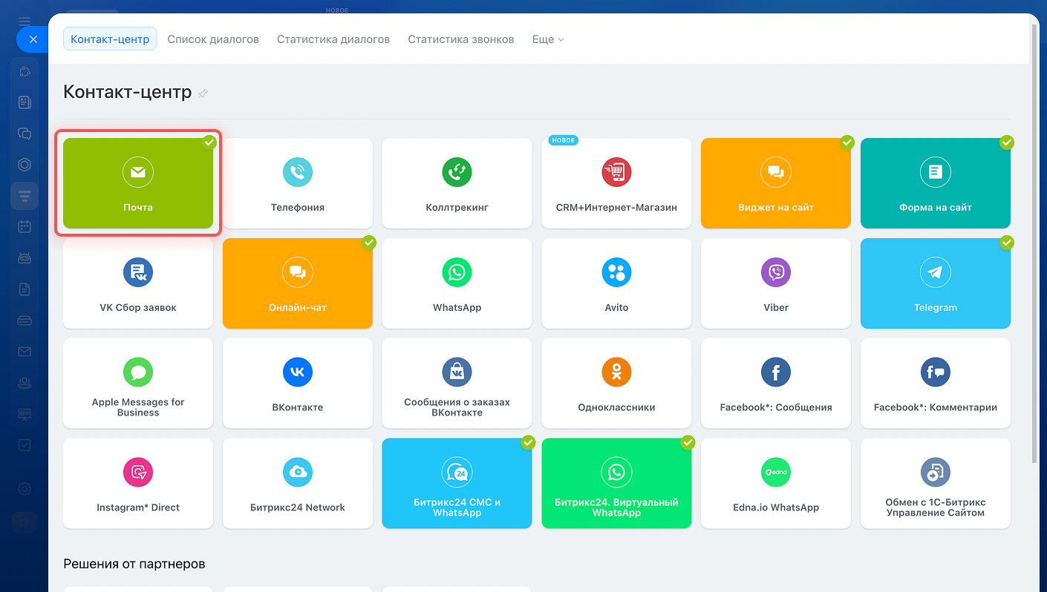
Task: Open the Статистика звонков tab
Action: coord(461,39)
